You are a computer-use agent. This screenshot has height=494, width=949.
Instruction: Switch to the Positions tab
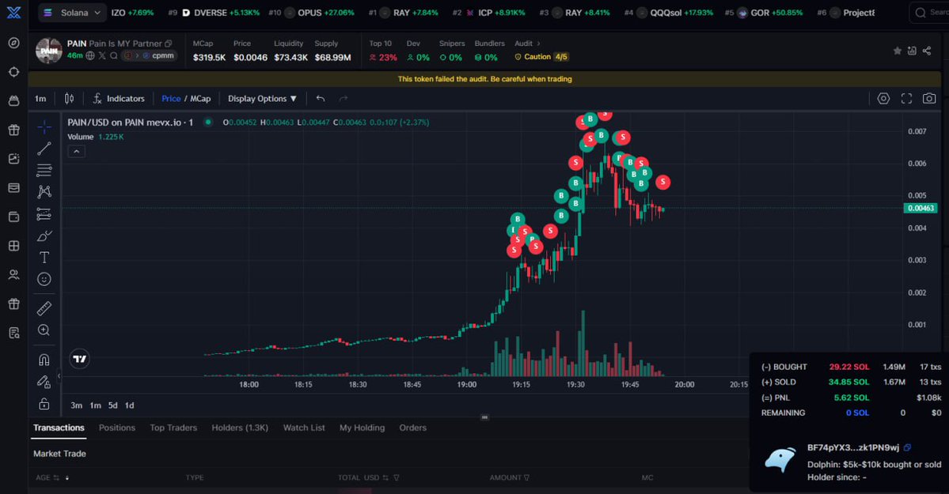[117, 428]
